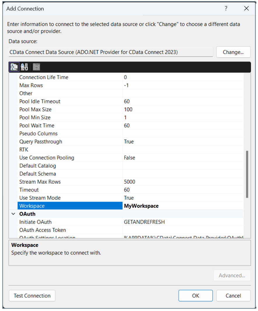Click the Change button for data source
This screenshot has width=258, height=311.
233,52
